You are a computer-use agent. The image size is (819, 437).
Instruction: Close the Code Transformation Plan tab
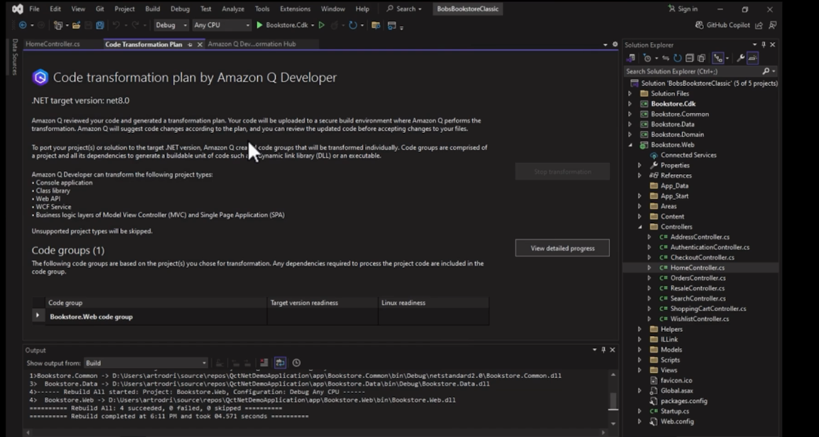pyautogui.click(x=200, y=45)
